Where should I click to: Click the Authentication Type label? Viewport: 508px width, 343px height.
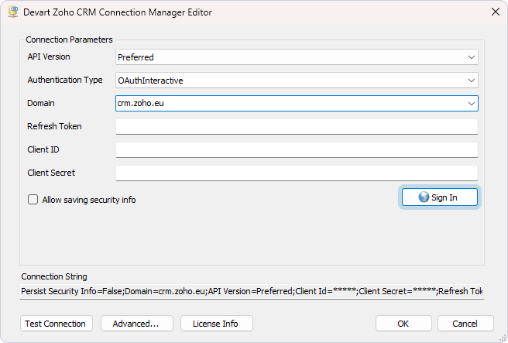coord(65,80)
